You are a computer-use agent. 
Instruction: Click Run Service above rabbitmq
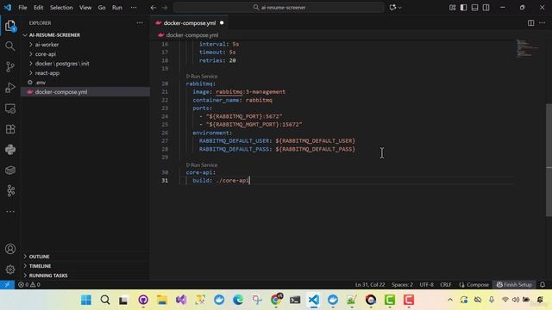[x=202, y=77]
